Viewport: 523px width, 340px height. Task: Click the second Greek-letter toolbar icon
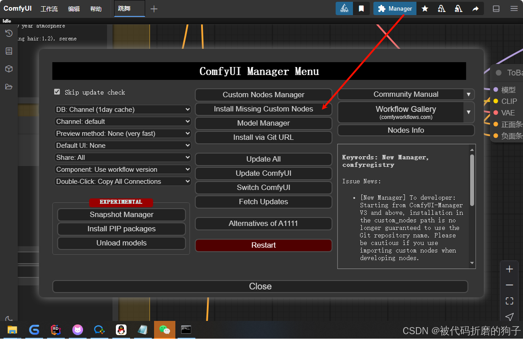[459, 9]
